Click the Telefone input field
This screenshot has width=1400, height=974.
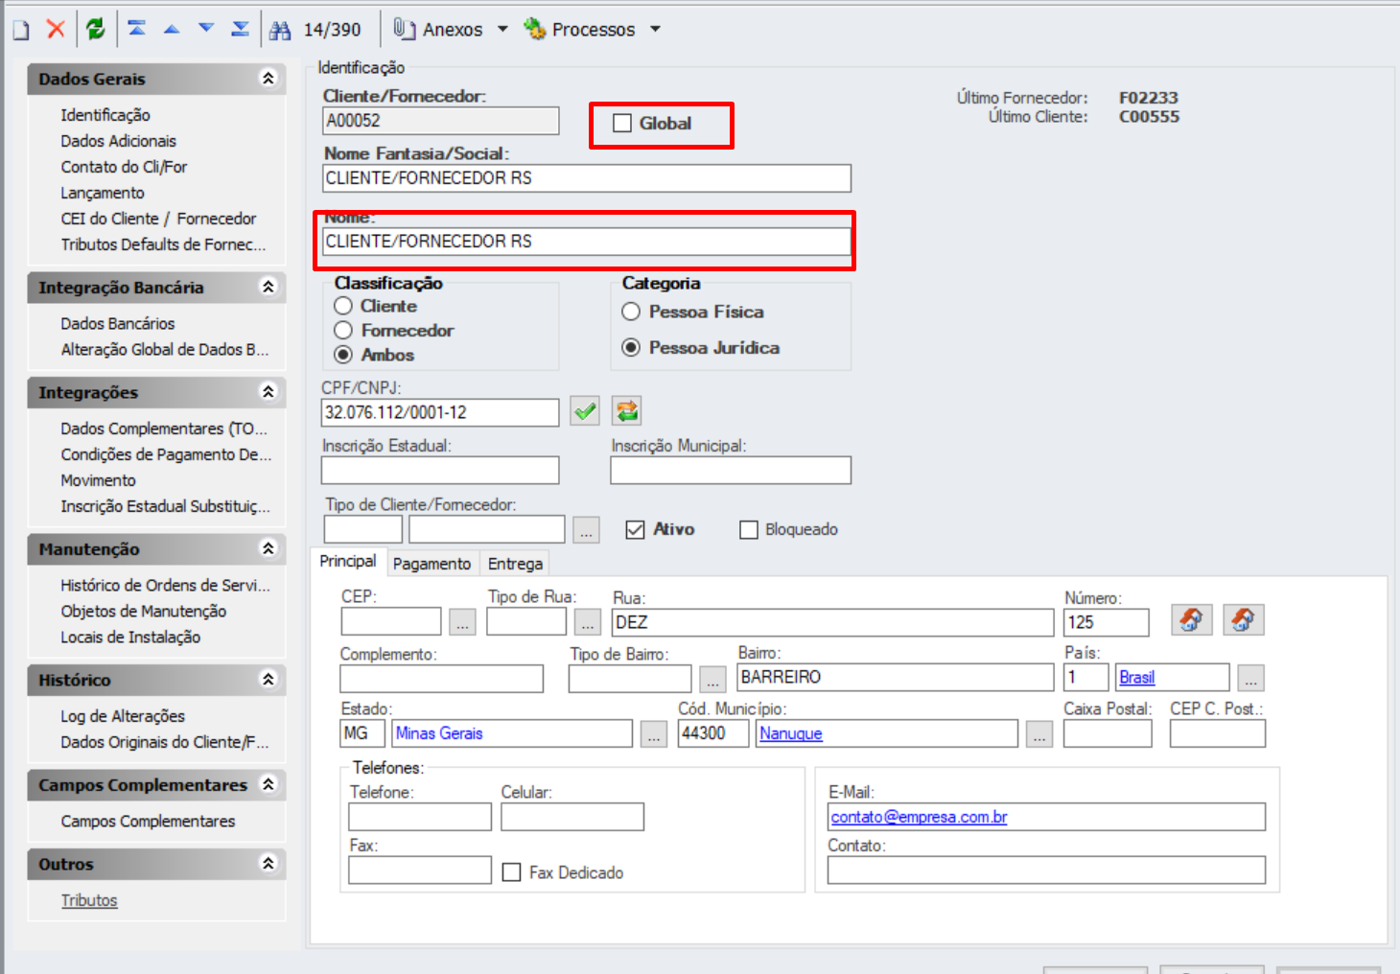click(x=420, y=817)
